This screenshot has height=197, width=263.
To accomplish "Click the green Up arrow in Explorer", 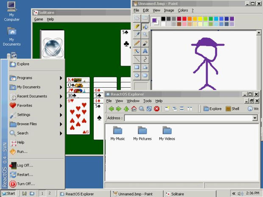I will pos(126,109).
